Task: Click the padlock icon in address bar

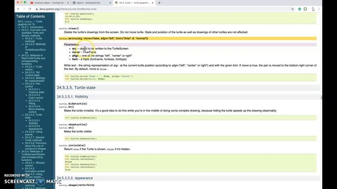Action: pyautogui.click(x=37, y=9)
